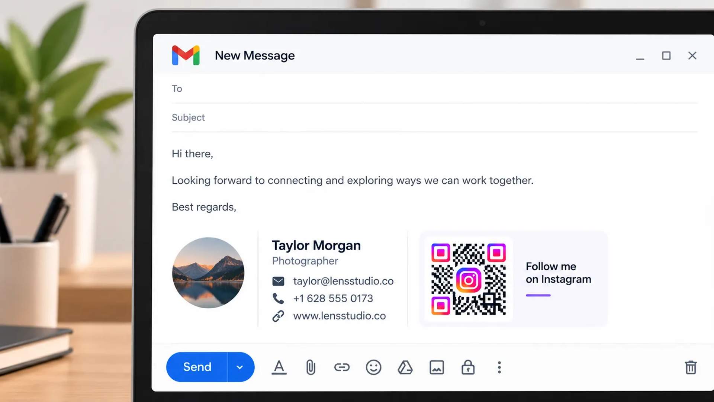Open more options three-dot menu

pyautogui.click(x=499, y=367)
